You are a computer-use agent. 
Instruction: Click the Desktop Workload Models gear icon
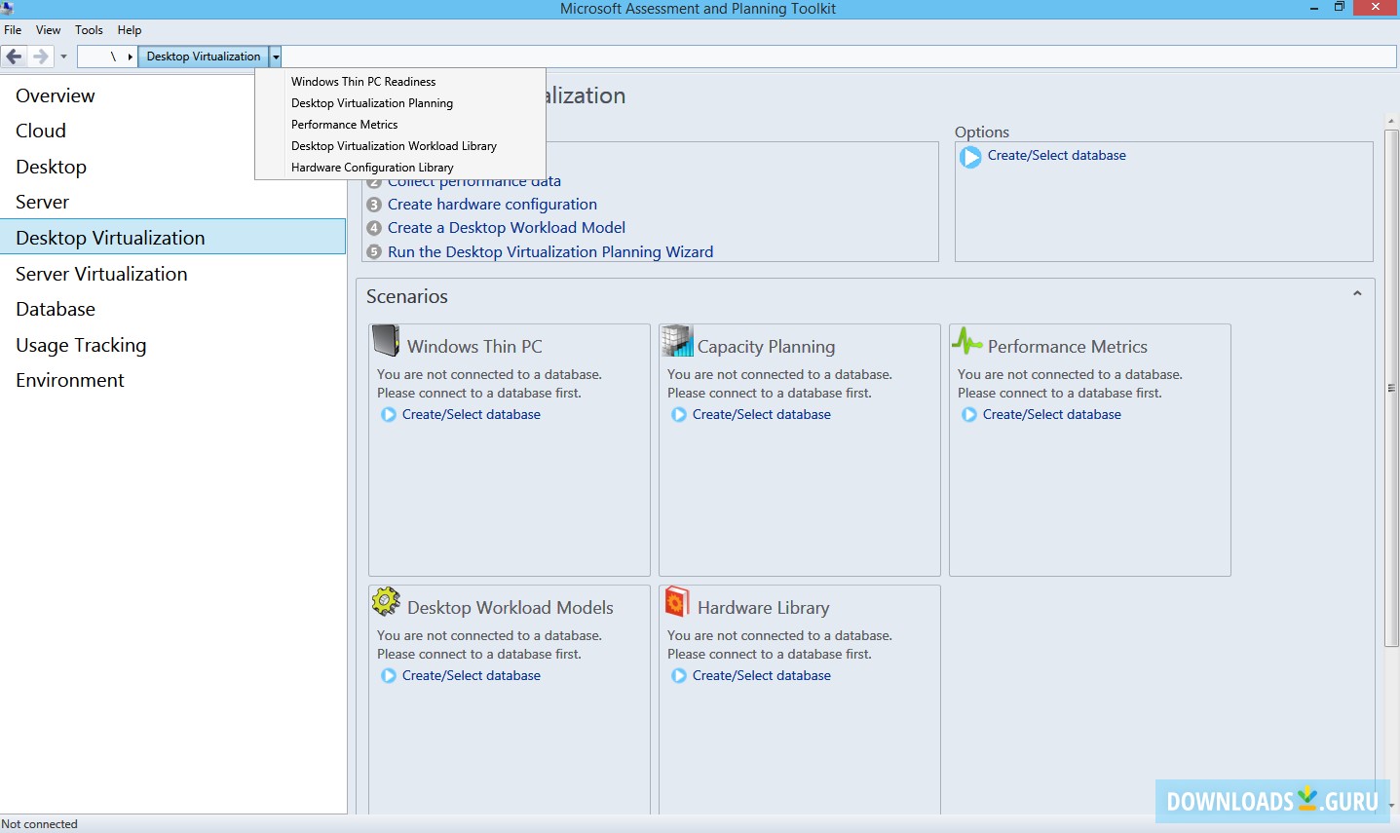click(x=386, y=602)
